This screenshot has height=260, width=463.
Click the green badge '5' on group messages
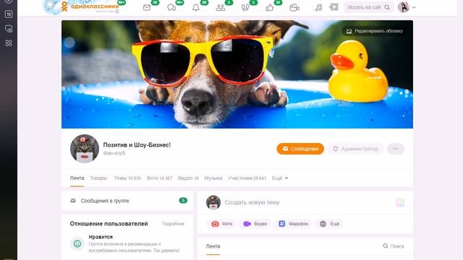(183, 201)
